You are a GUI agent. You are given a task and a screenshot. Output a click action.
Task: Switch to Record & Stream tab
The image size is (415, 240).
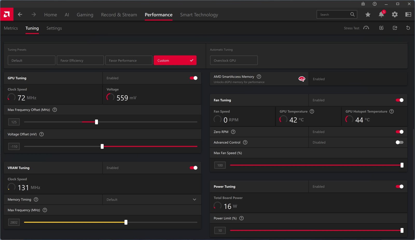pos(119,15)
